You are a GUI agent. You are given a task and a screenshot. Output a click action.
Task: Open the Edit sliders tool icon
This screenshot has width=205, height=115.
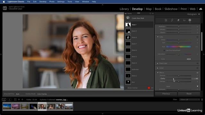pyautogui.click(x=166, y=20)
